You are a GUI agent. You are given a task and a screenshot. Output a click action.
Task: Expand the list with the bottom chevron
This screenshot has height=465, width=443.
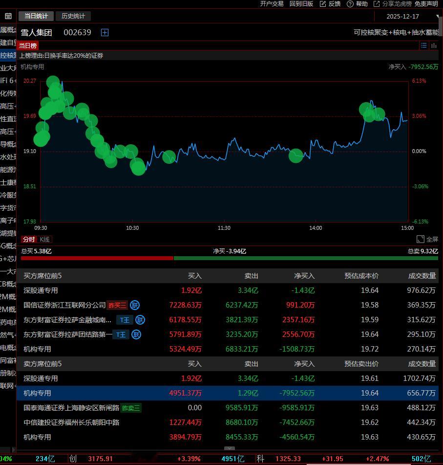[x=230, y=448]
